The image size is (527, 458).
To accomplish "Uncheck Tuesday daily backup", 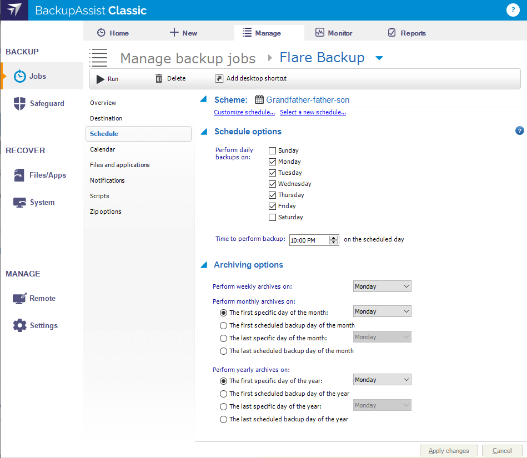I will [272, 173].
